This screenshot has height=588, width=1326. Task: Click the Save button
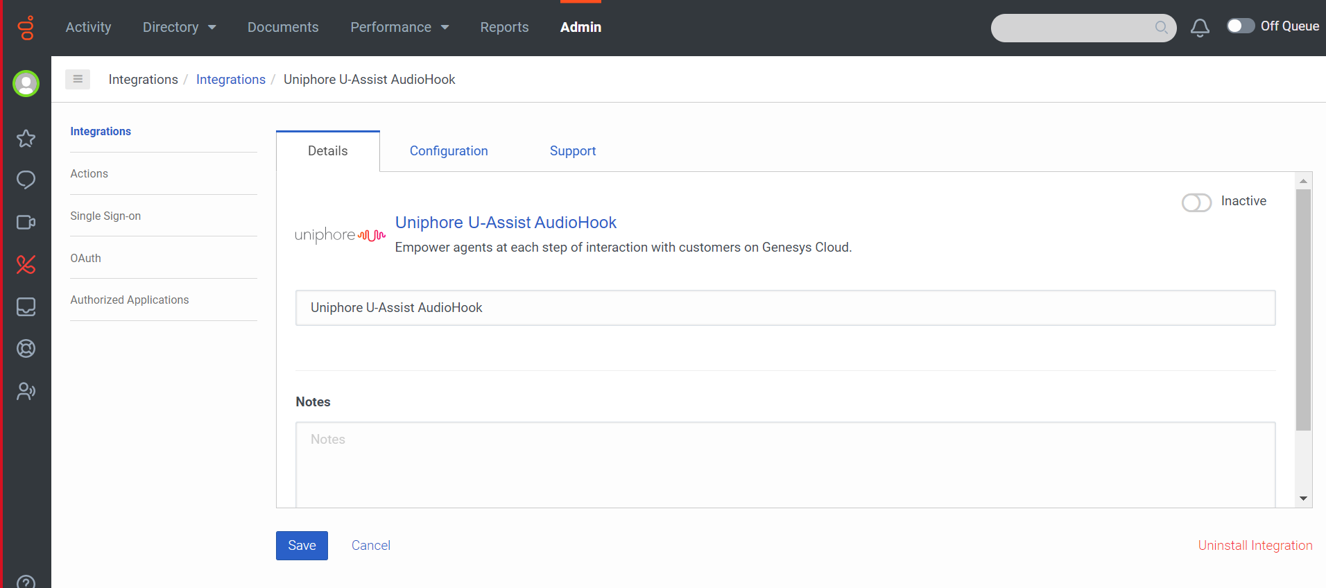point(302,546)
